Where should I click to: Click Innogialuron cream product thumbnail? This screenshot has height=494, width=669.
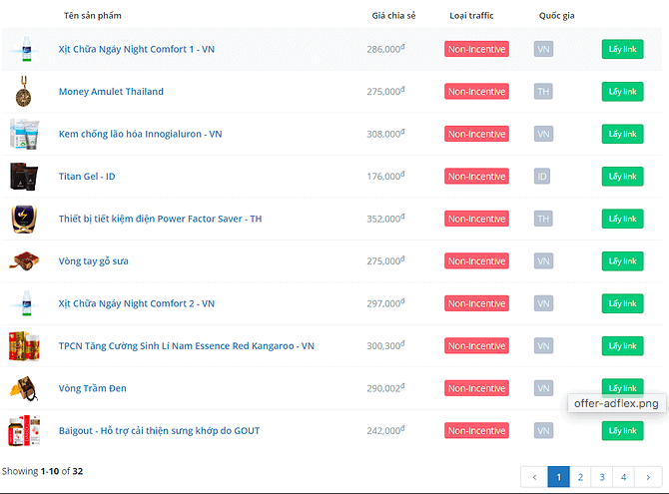coord(24,134)
